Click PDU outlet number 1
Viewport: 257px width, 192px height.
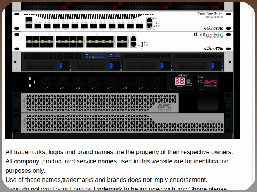[x=47, y=81]
